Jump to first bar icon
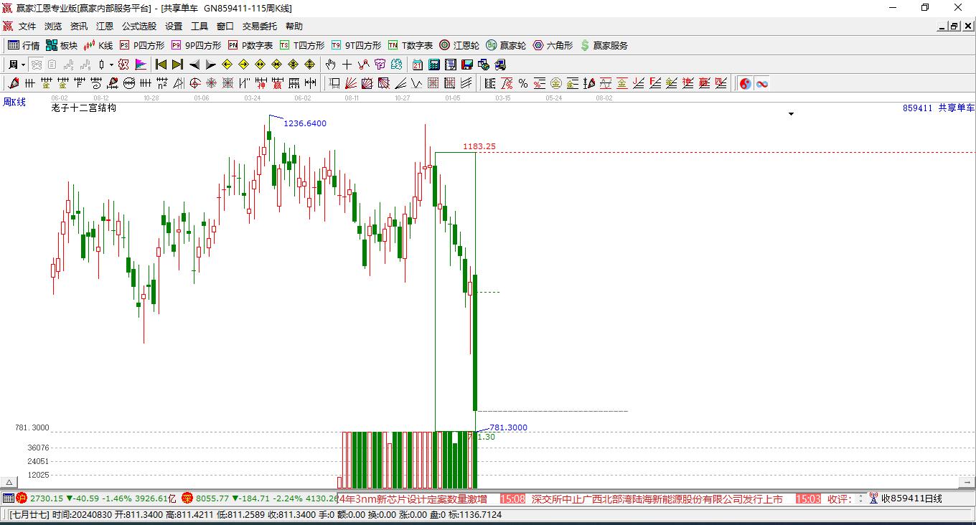This screenshot has height=525, width=976. tap(161, 65)
